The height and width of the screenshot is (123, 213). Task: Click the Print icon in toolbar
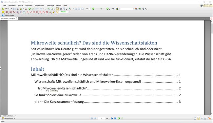point(18,9)
